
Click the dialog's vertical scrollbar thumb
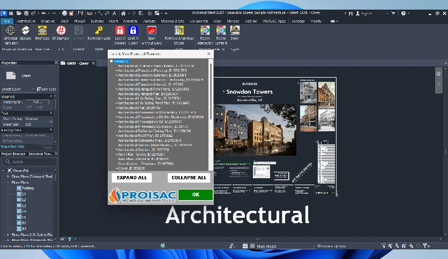click(211, 92)
